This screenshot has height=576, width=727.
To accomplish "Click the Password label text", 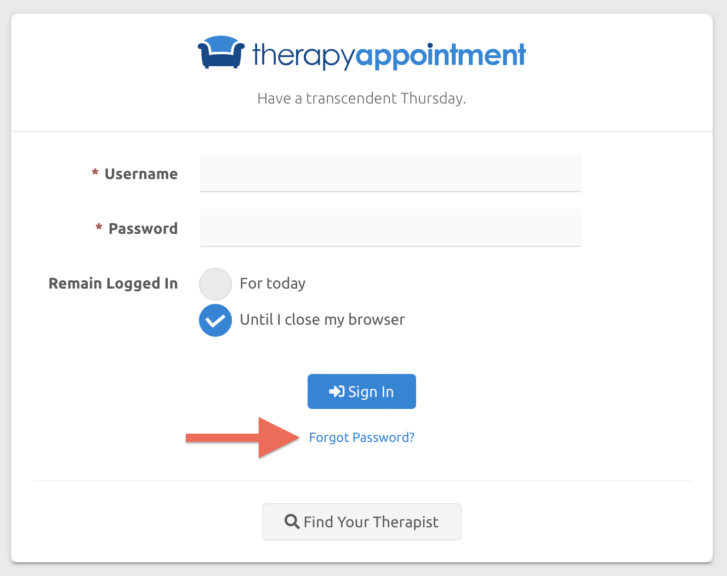I will point(143,228).
